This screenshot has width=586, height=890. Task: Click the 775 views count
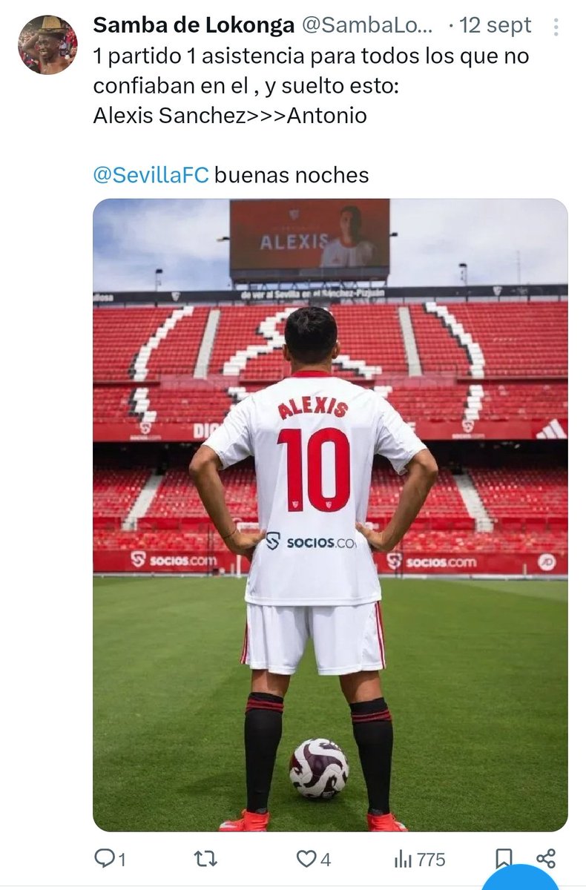[x=431, y=860]
